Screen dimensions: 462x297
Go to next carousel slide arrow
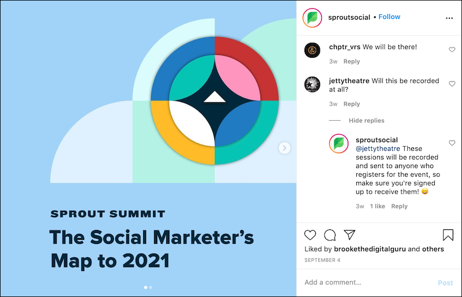coord(284,148)
